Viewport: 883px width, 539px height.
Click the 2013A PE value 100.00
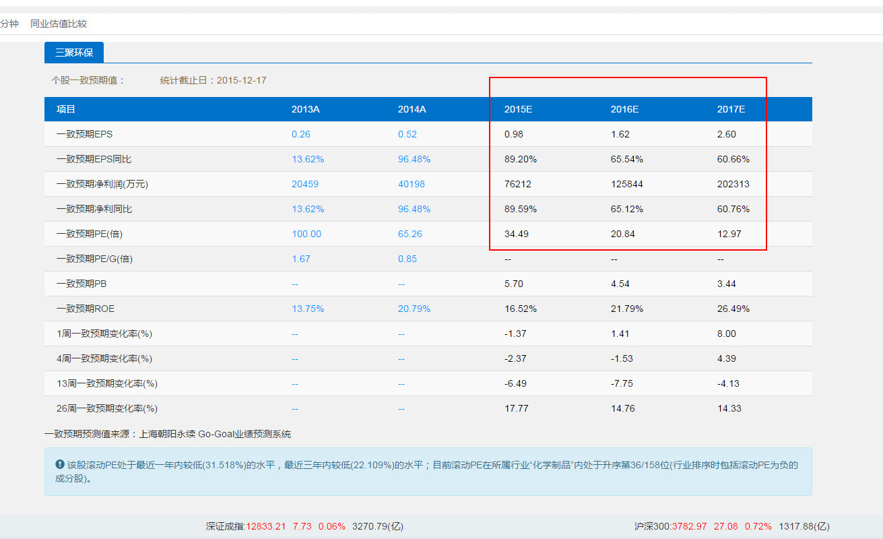pyautogui.click(x=306, y=234)
